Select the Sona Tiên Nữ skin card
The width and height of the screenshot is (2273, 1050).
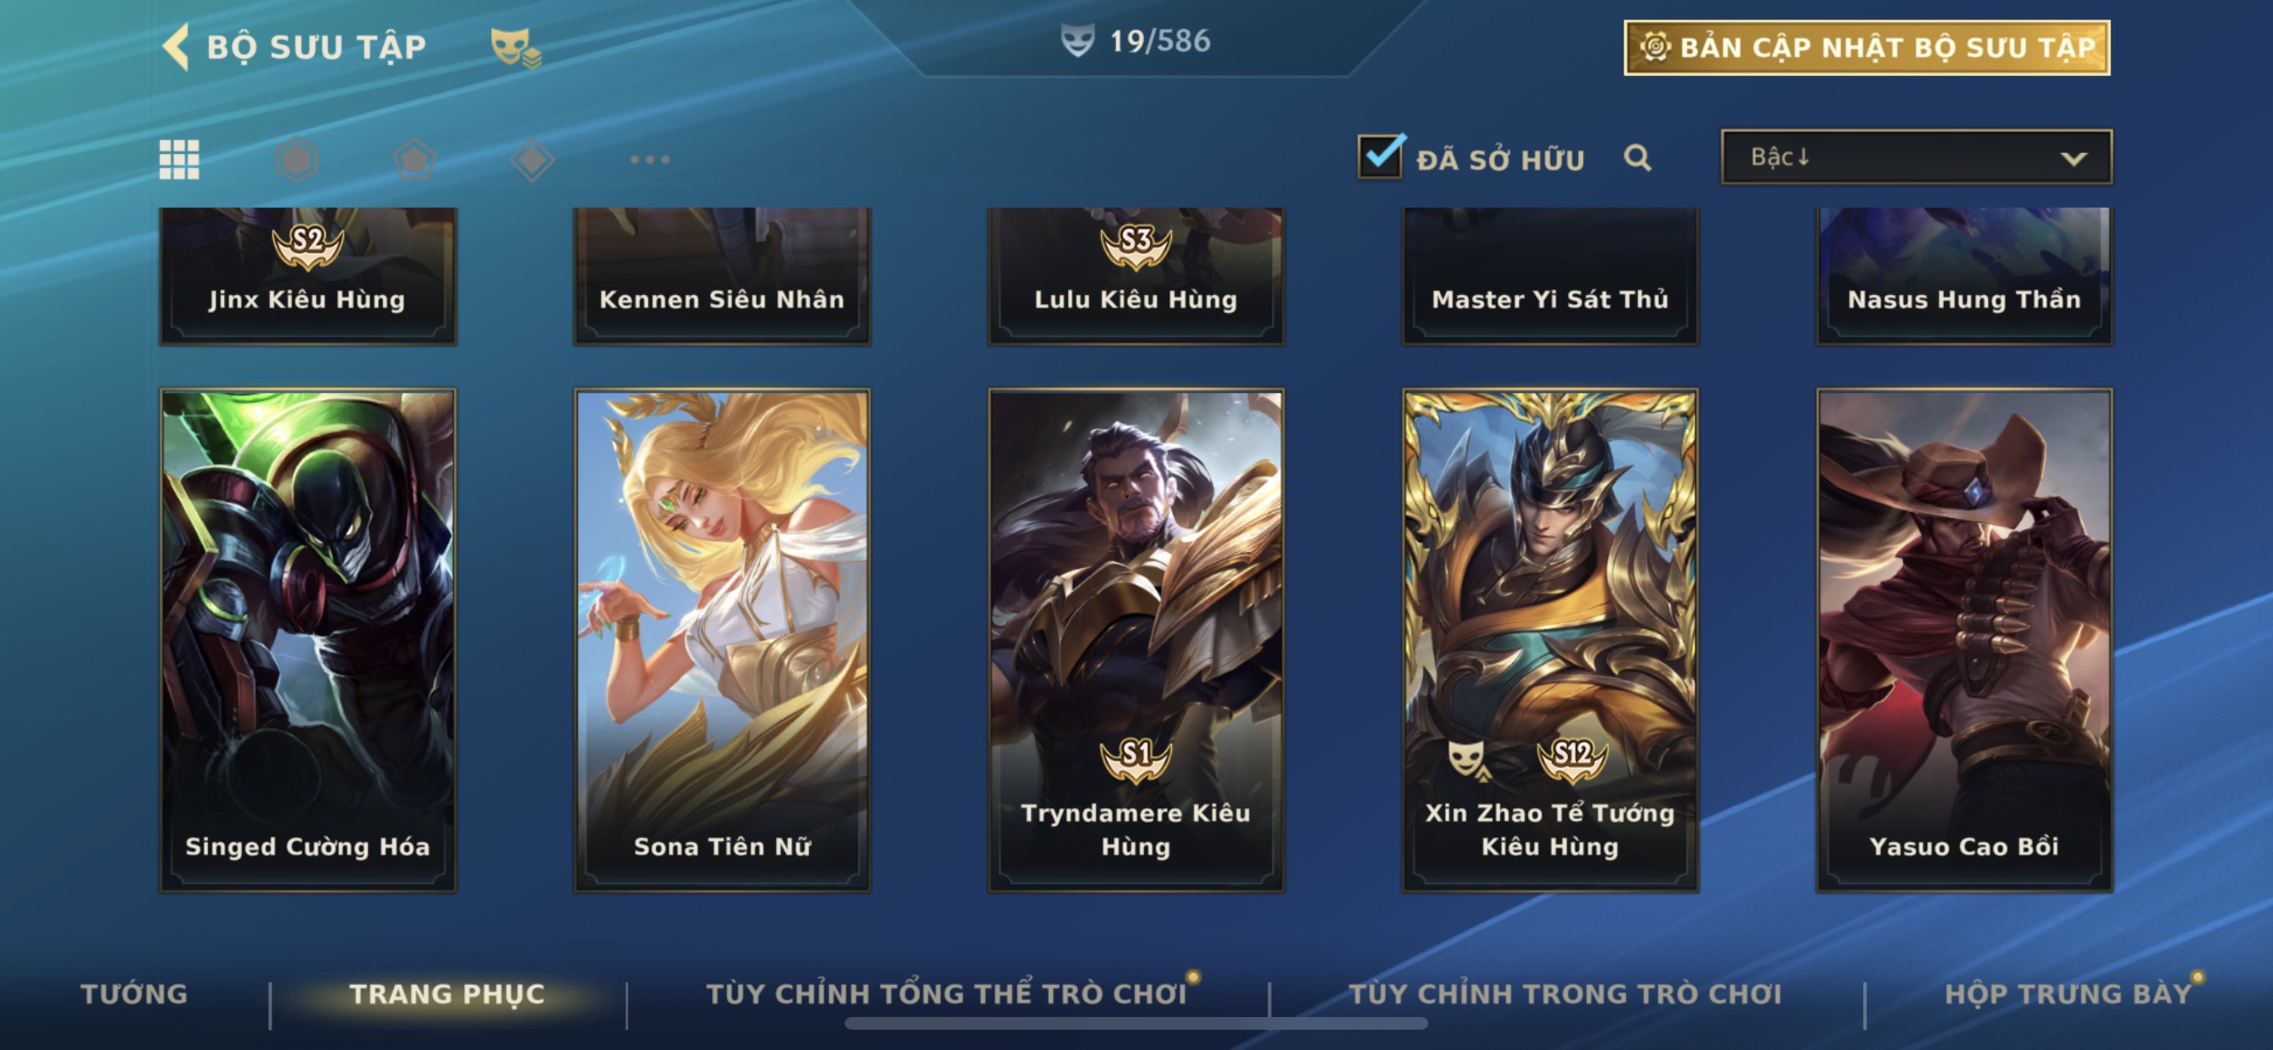point(722,640)
